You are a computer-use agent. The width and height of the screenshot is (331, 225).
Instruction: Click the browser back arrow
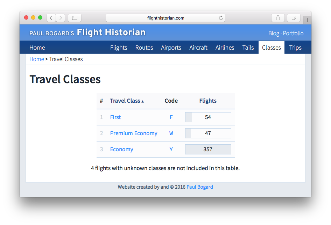51,17
